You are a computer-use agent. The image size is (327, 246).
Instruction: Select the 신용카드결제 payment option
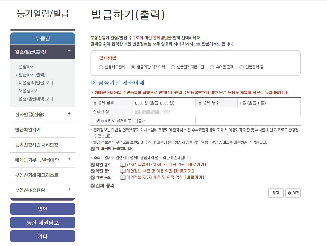(x=101, y=67)
